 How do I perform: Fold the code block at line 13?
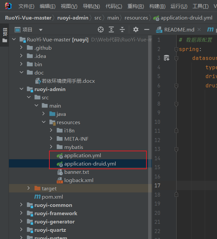coord(176,149)
